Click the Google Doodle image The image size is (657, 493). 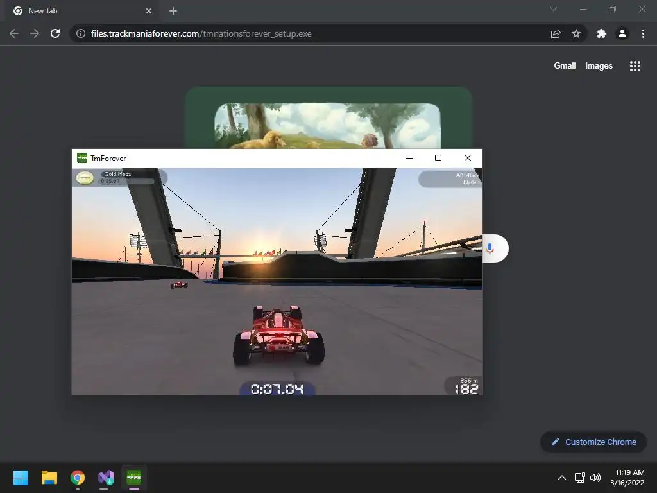tap(328, 118)
